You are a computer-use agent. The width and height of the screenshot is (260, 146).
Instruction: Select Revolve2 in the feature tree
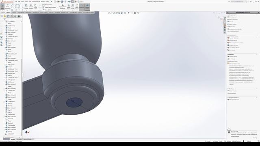tap(10, 123)
